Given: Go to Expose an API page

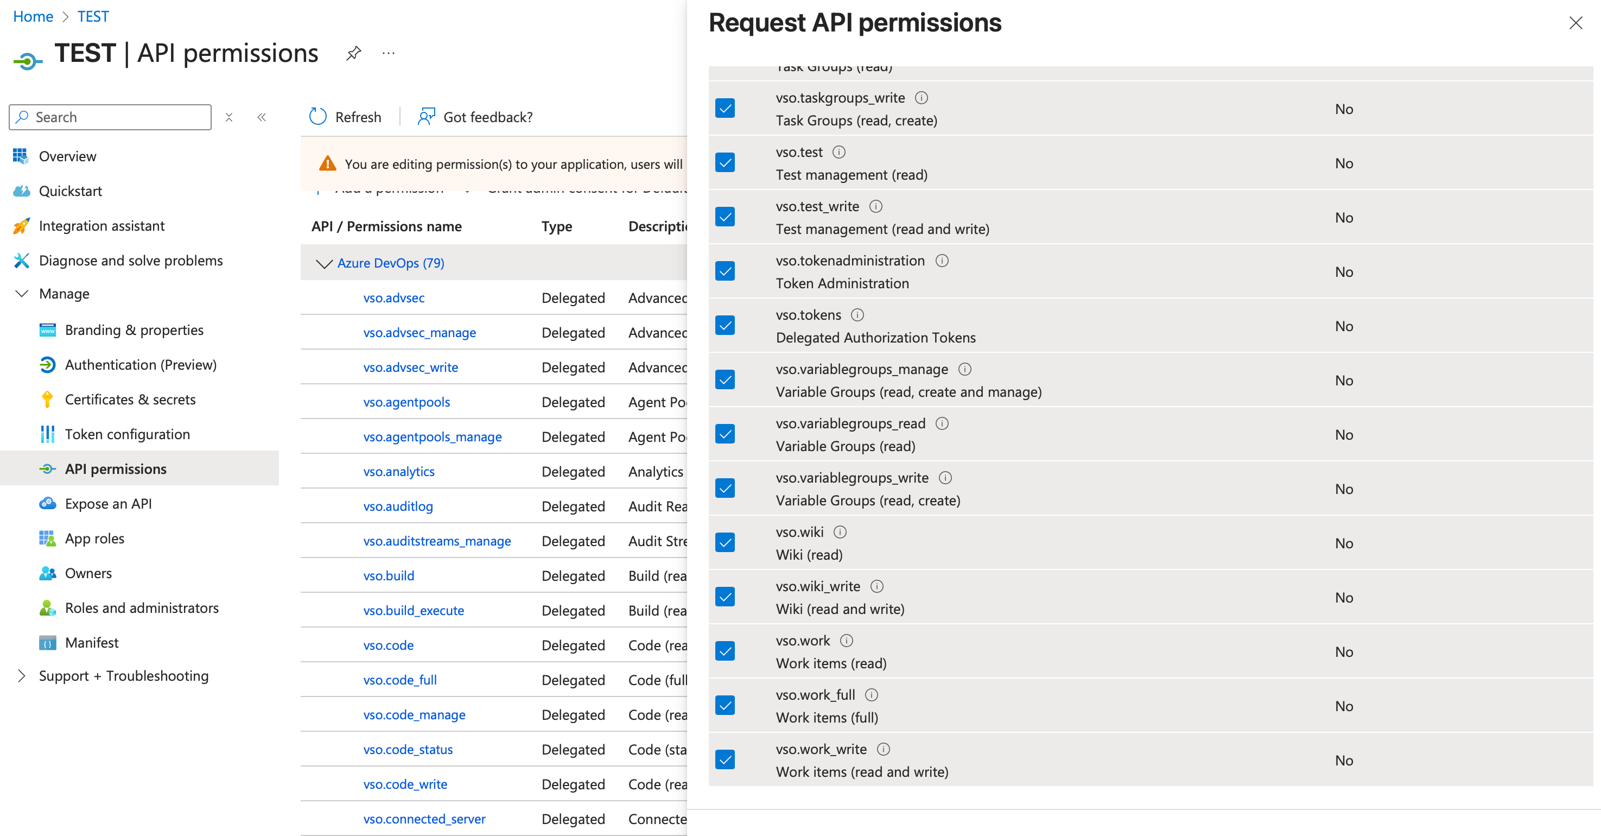Looking at the screenshot, I should pos(108,503).
